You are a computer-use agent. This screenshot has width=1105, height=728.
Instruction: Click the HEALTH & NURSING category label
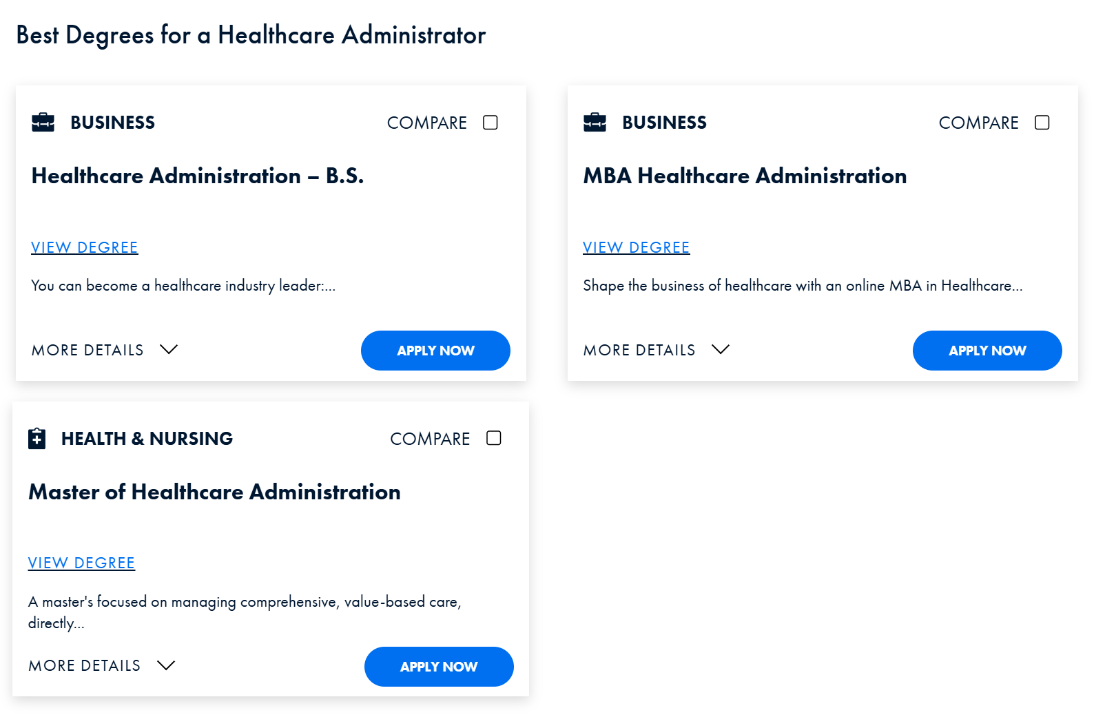pos(147,438)
